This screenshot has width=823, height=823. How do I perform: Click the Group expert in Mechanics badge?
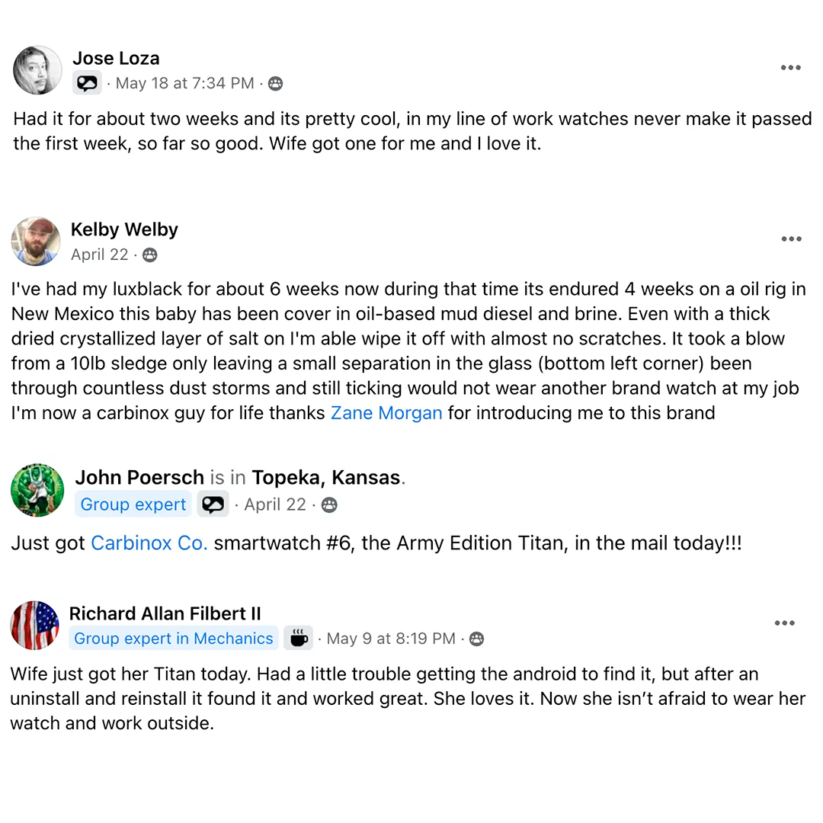point(174,639)
